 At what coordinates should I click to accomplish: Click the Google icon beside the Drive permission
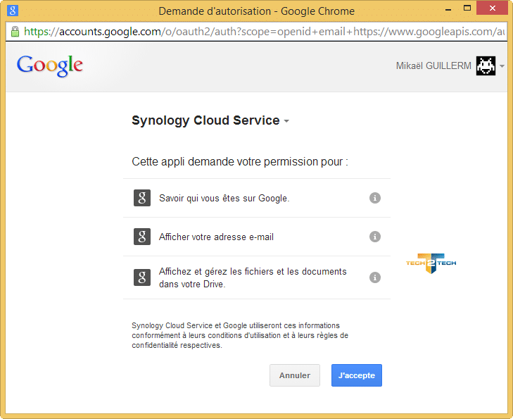(x=142, y=277)
